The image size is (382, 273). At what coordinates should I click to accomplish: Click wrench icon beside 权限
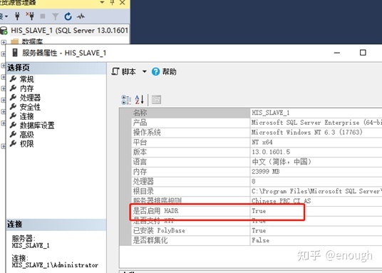(x=13, y=143)
